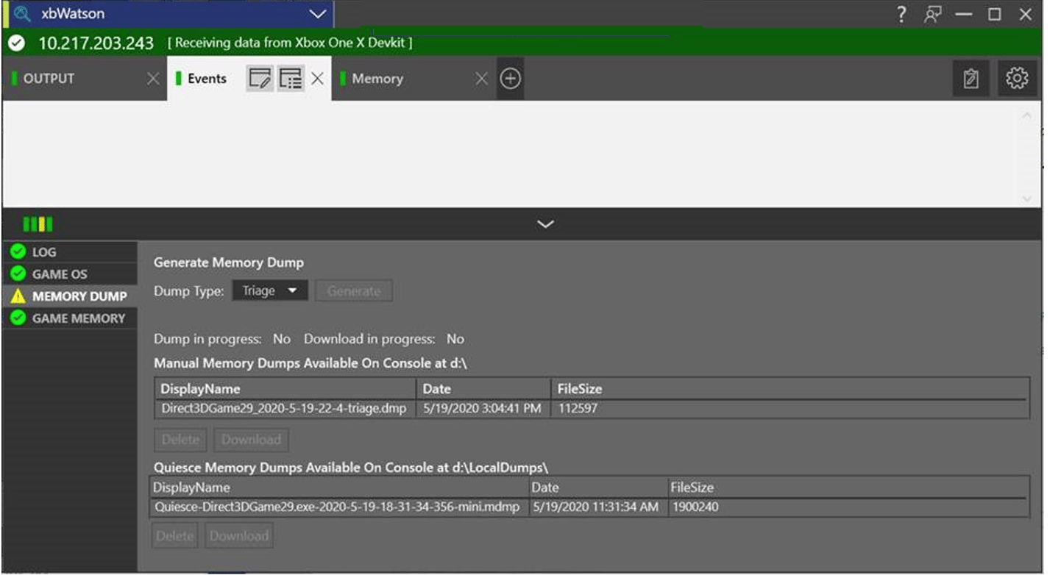
Task: Click the Generate button
Action: tap(354, 290)
